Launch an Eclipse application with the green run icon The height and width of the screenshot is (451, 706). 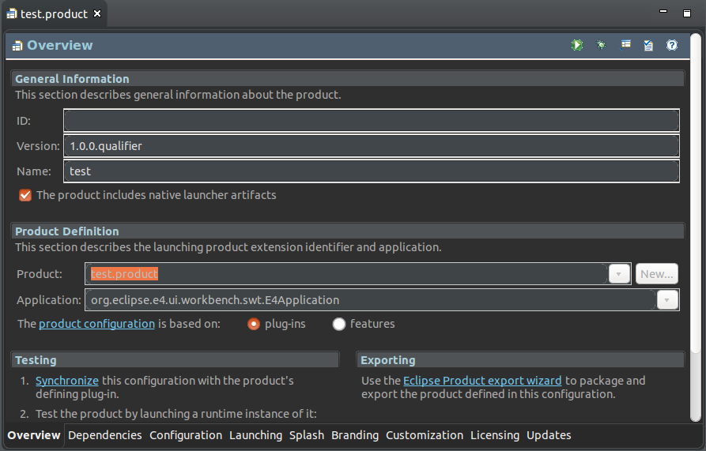click(577, 45)
